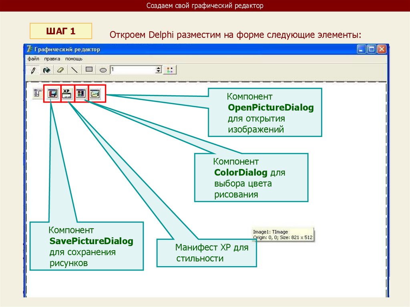Select the OpenPictureDialog component icon

[95, 93]
